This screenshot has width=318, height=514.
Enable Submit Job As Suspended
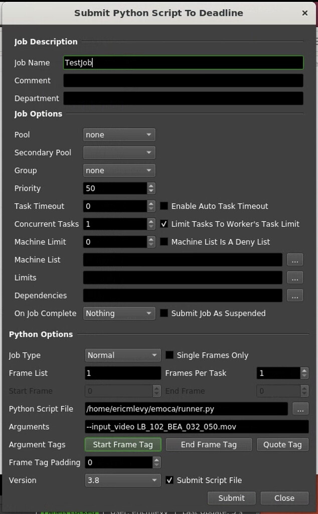[164, 313]
